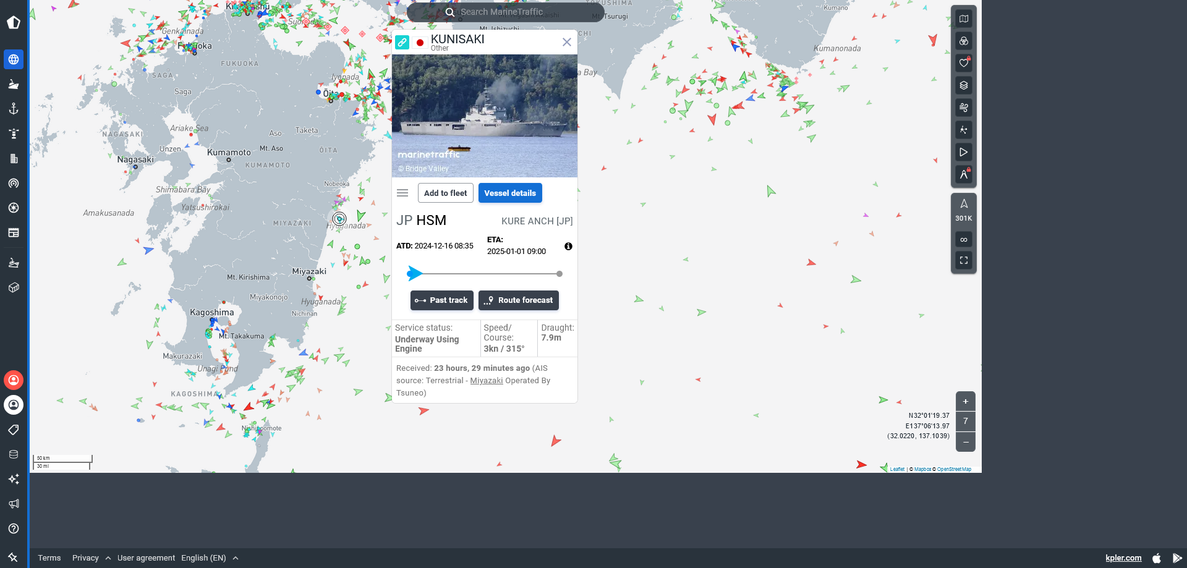1187x568 pixels.
Task: Open the Miyazaki AIS station link
Action: [487, 381]
